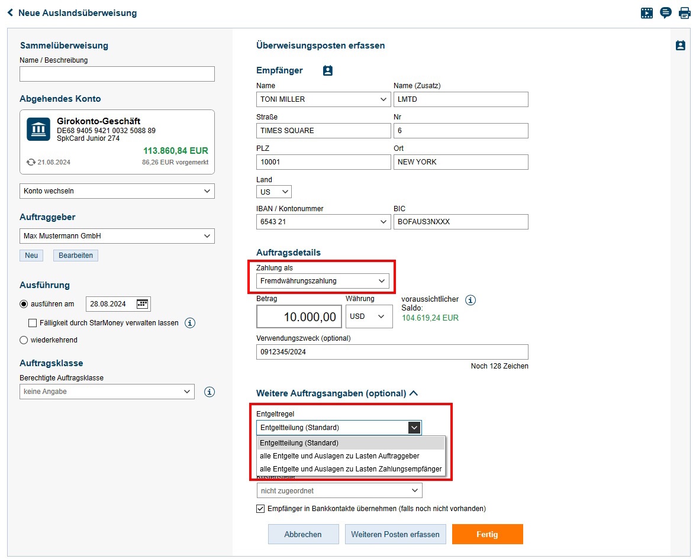Screen dimensions: 696x559
Task: Open the 'Konto wechseln' dropdown
Action: coord(117,191)
